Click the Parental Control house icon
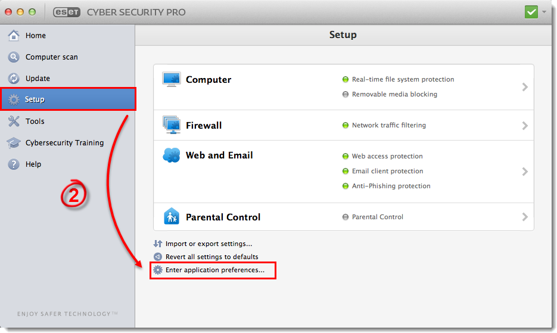The height and width of the screenshot is (333, 557). point(171,216)
